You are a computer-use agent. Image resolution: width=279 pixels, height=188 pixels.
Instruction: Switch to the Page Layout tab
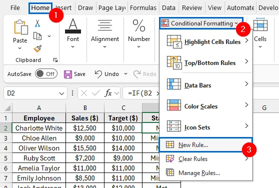(x=112, y=8)
